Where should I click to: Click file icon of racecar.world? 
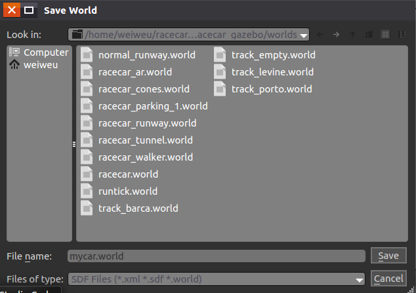point(87,174)
